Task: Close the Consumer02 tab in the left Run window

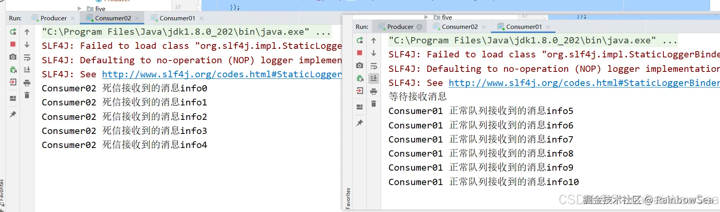Action: click(x=137, y=18)
